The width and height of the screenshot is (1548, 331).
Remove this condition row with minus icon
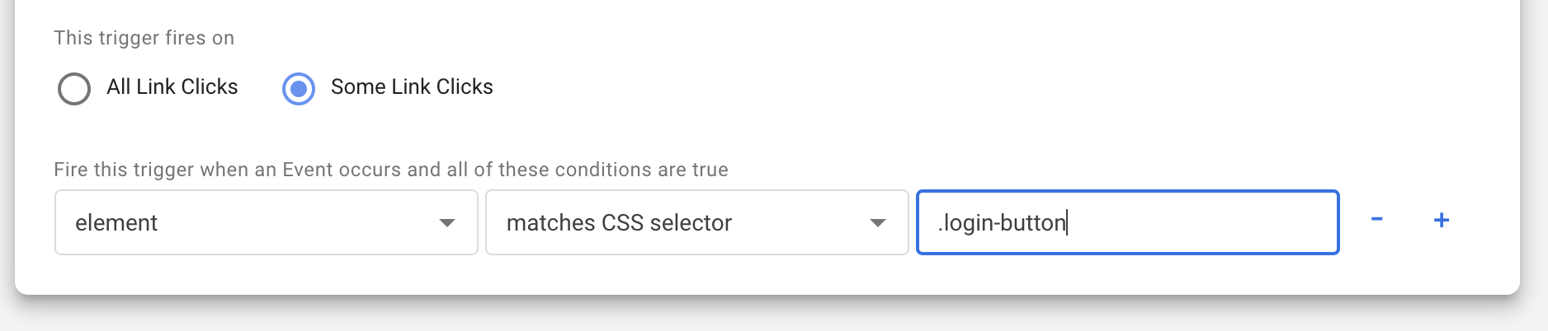coord(1376,220)
